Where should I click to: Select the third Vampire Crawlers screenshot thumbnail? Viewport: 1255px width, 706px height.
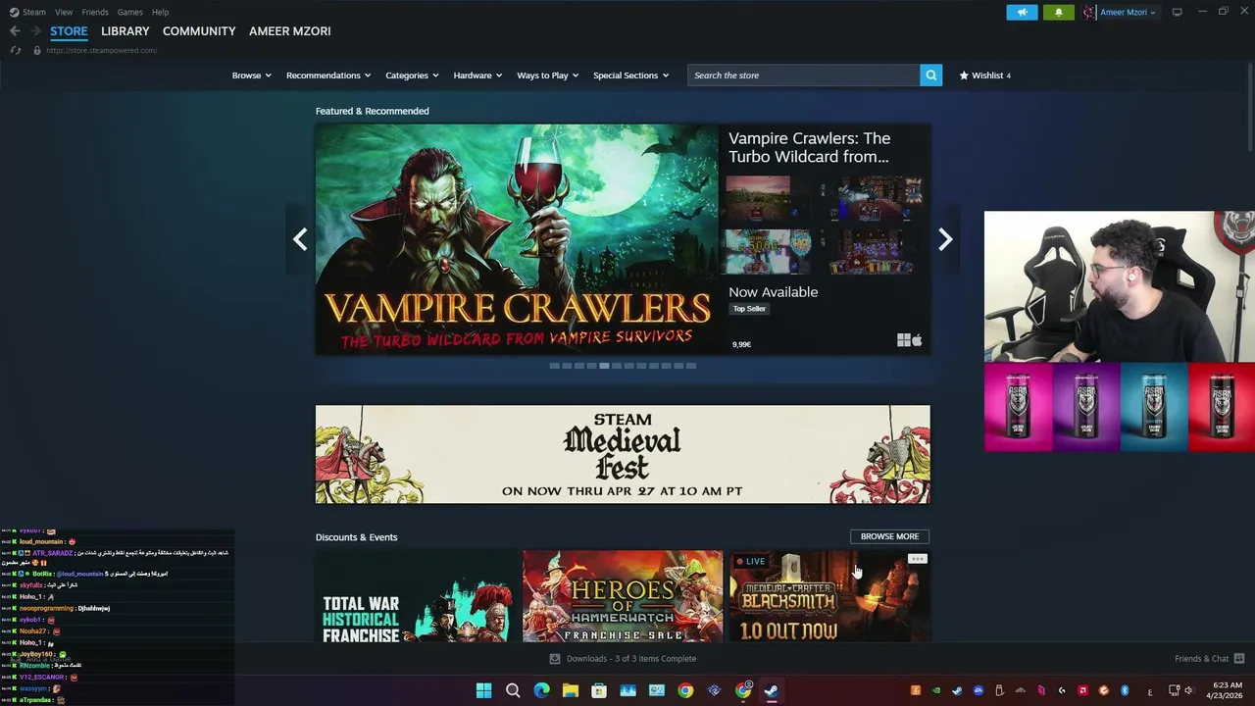coord(768,252)
